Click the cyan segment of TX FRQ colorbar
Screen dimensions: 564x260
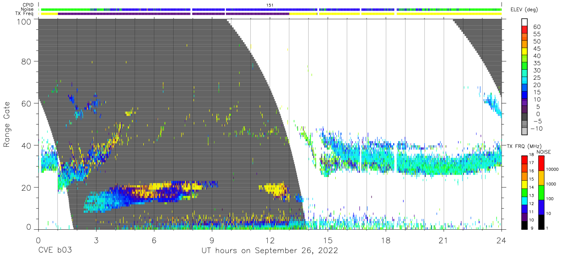tap(524, 200)
